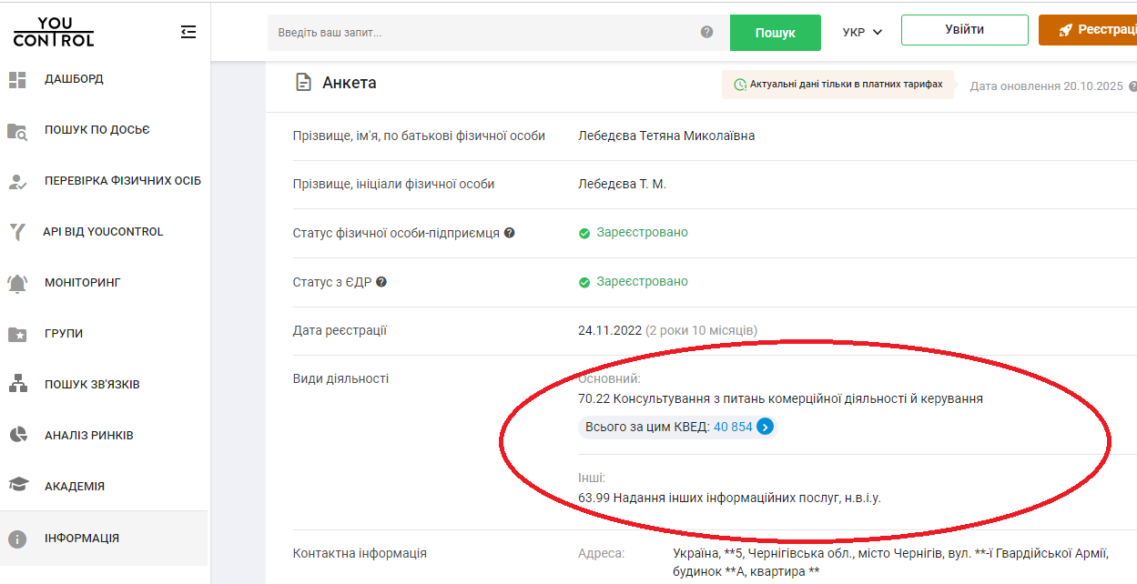Viewport: 1137px width, 584px height.
Task: Click the YouControl logo
Action: point(54,32)
